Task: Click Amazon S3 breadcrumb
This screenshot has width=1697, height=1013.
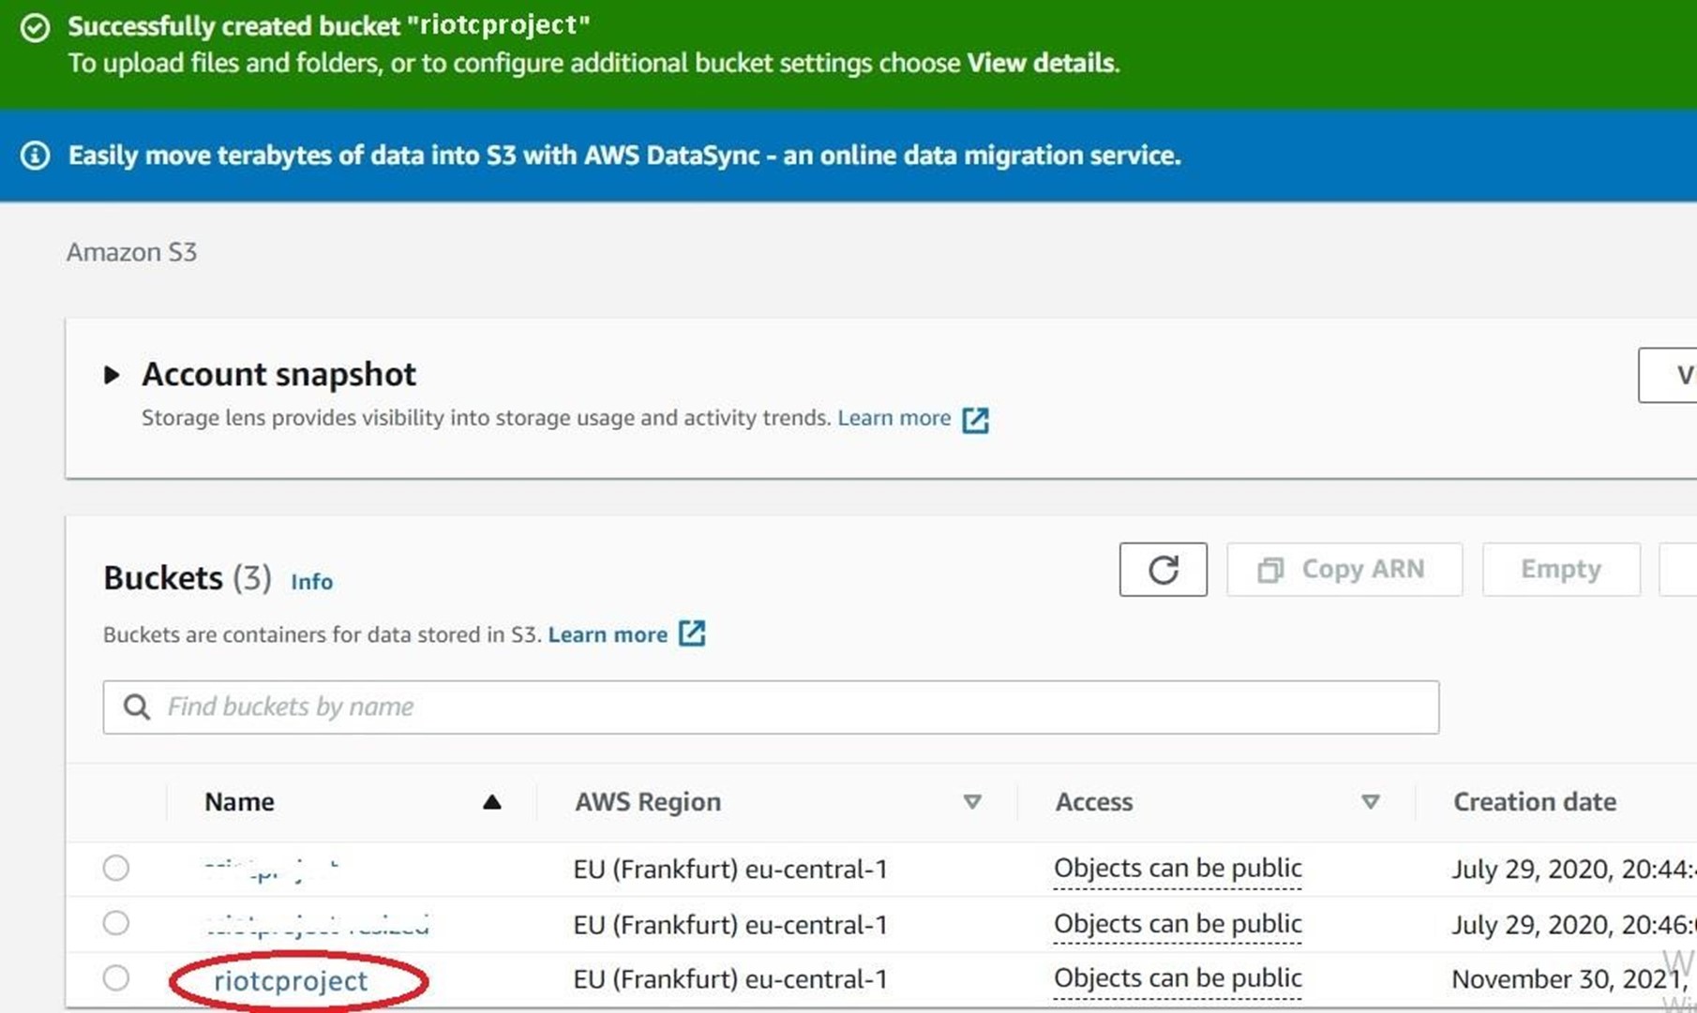Action: click(131, 252)
